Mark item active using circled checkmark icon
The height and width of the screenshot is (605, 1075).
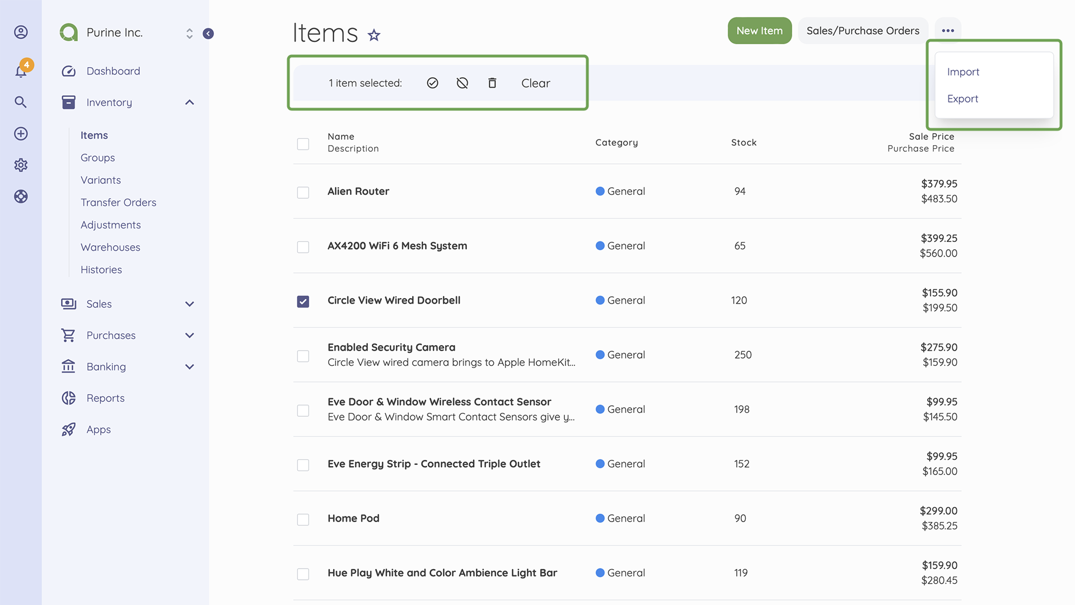click(x=432, y=82)
